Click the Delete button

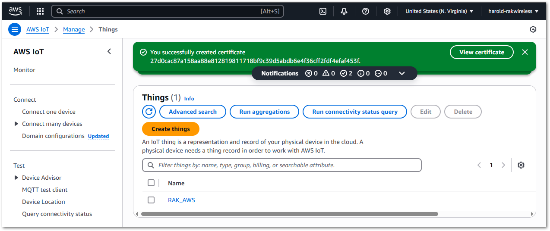[x=463, y=112]
